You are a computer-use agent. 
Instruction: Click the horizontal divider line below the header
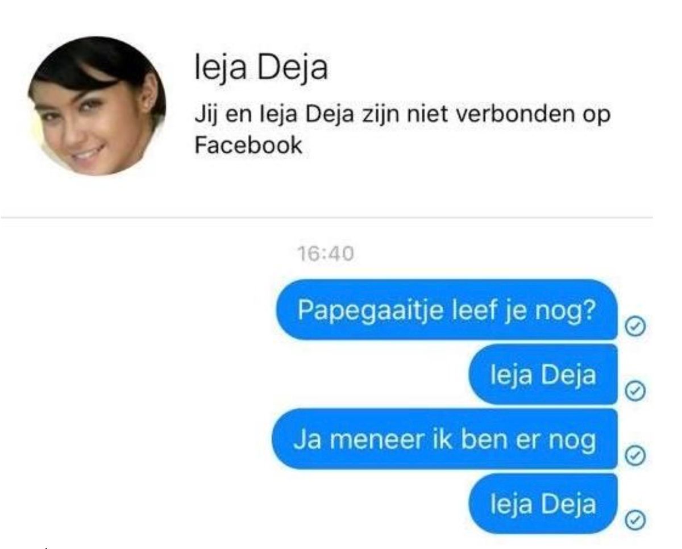(x=327, y=218)
